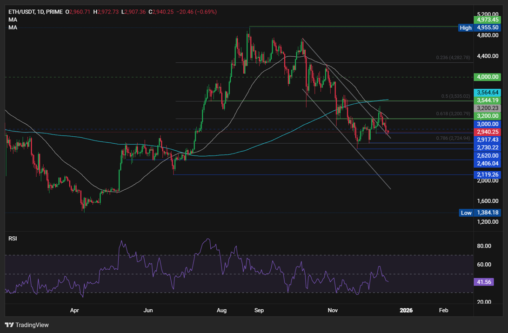Click the teal 3,564.64 price label
This screenshot has width=508, height=333.
tap(488, 93)
